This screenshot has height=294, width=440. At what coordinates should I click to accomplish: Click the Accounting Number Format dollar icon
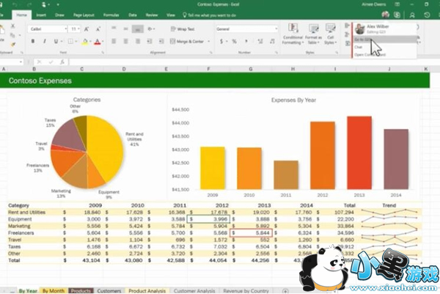[x=221, y=41]
